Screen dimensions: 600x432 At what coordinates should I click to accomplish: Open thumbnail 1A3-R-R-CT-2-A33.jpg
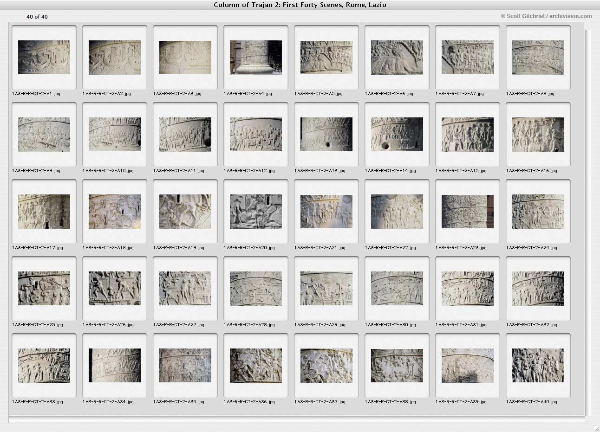(44, 365)
